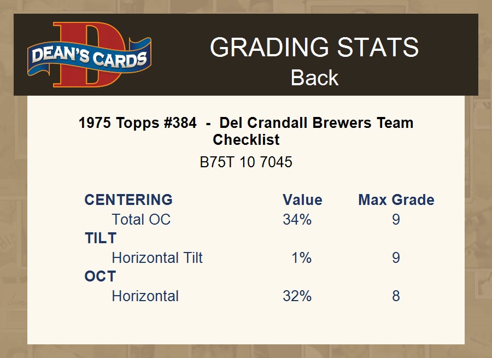Click the TILT section header
The height and width of the screenshot is (358, 492).
pos(101,238)
